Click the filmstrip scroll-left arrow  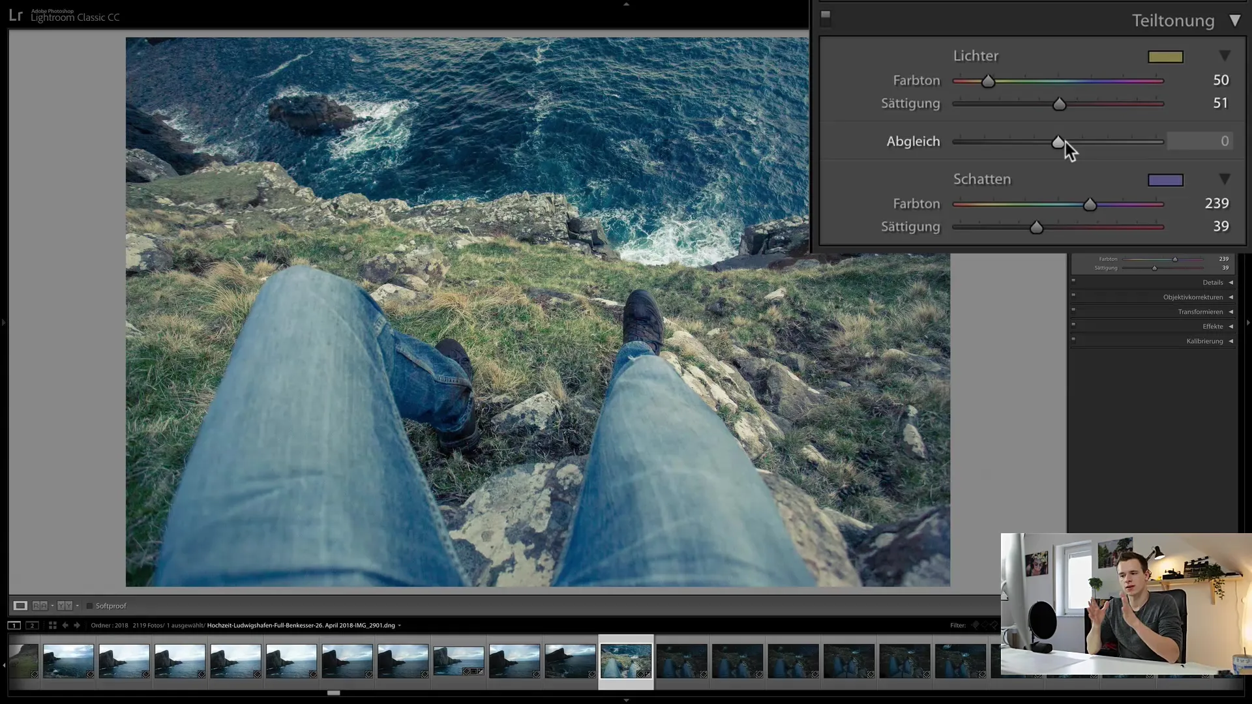pyautogui.click(x=4, y=665)
